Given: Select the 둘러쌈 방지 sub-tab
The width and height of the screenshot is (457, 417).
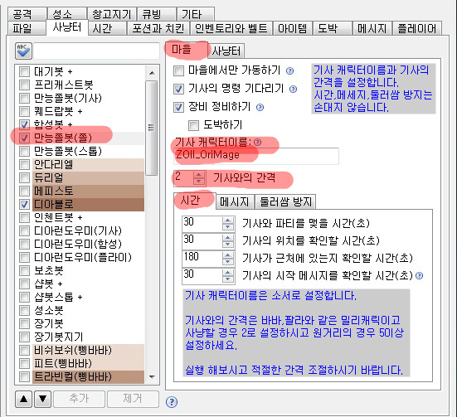Looking at the screenshot, I should (x=285, y=201).
